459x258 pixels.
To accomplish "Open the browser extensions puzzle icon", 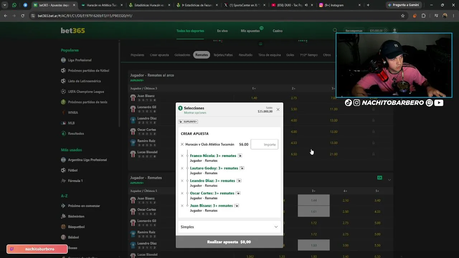I will [x=423, y=16].
